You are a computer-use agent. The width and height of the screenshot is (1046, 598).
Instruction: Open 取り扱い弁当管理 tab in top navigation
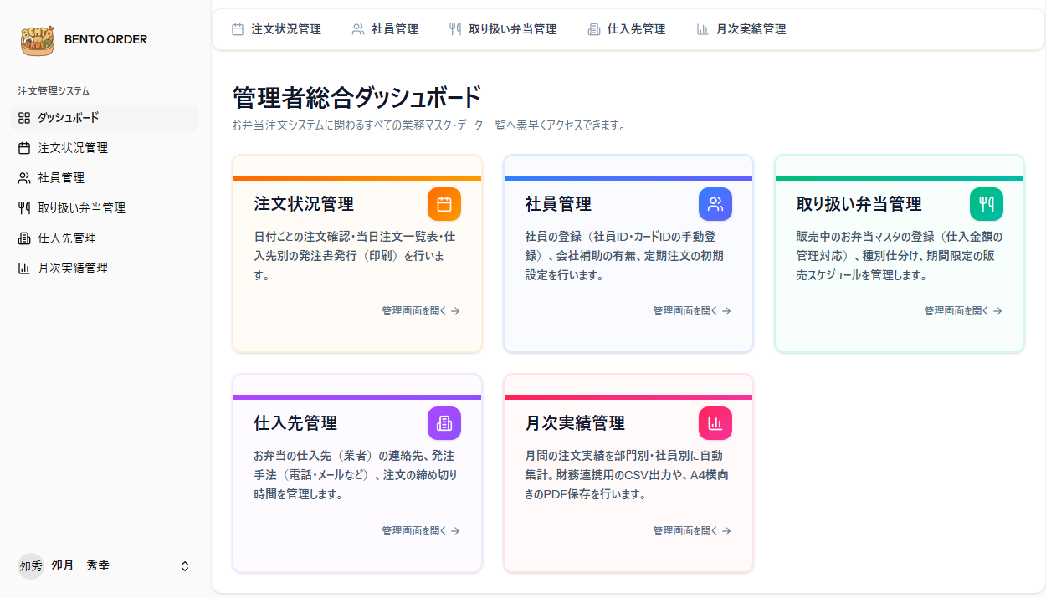point(503,29)
